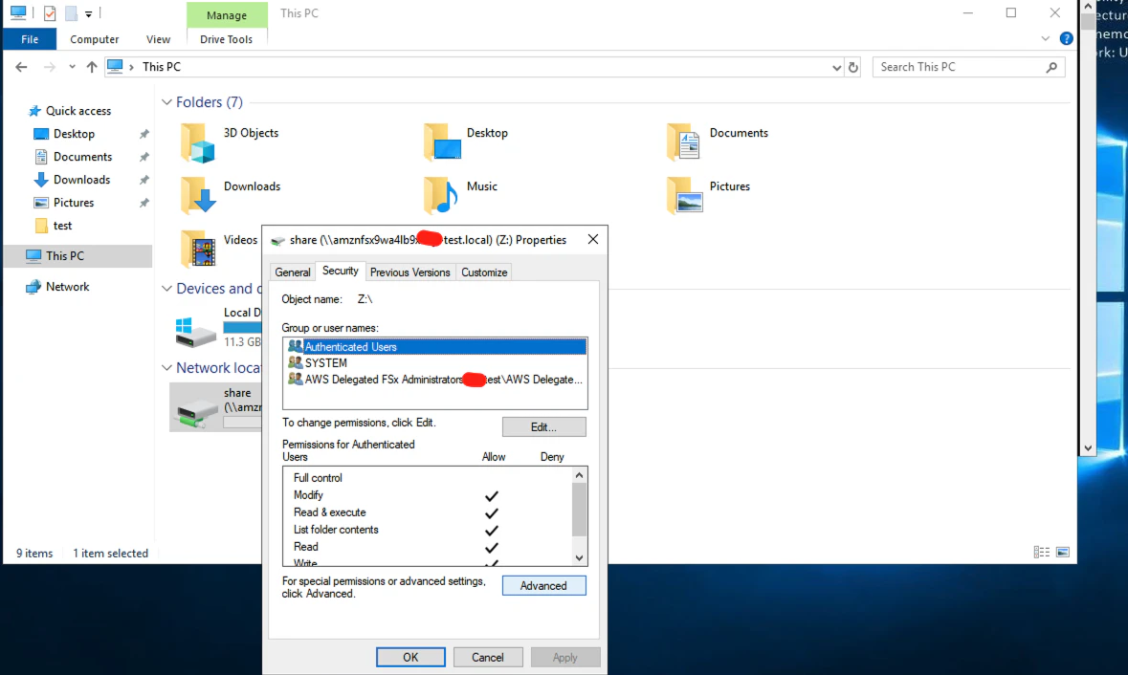
Task: Select the Downloads folder icon in Folders
Action: tap(198, 196)
